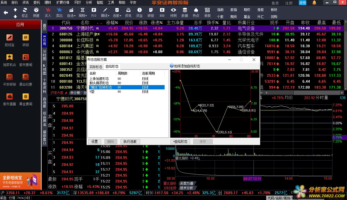Open the 分析 menu
The image size is (347, 200).
89,2
